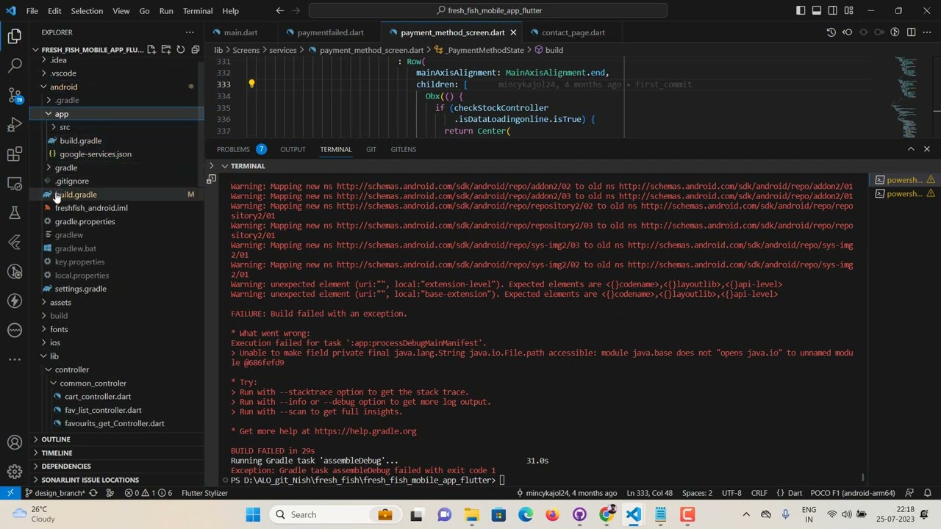Expand the DEPENDENCIES section
The image size is (941, 529).
point(118,467)
